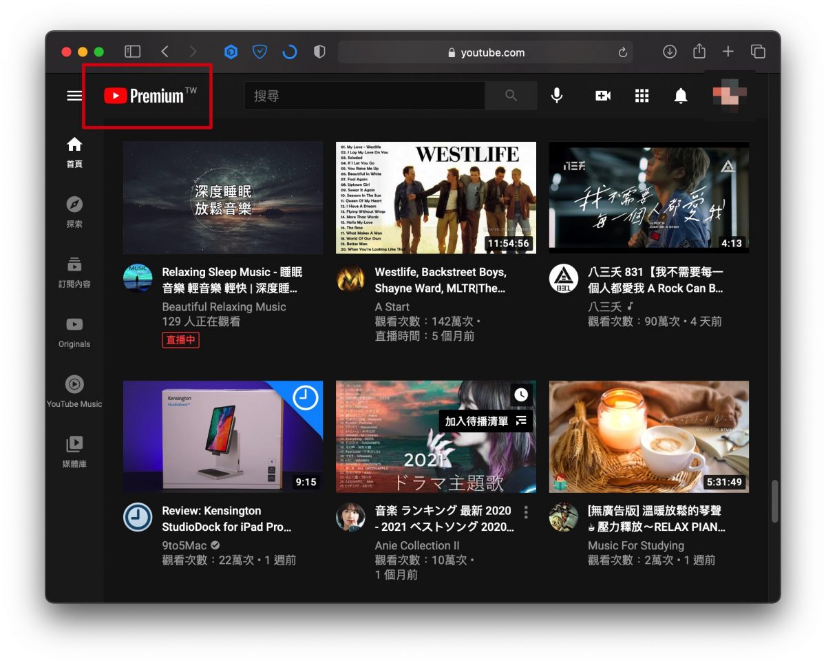Go to 首頁 in sidebar
The height and width of the screenshot is (663, 826).
pyautogui.click(x=74, y=152)
